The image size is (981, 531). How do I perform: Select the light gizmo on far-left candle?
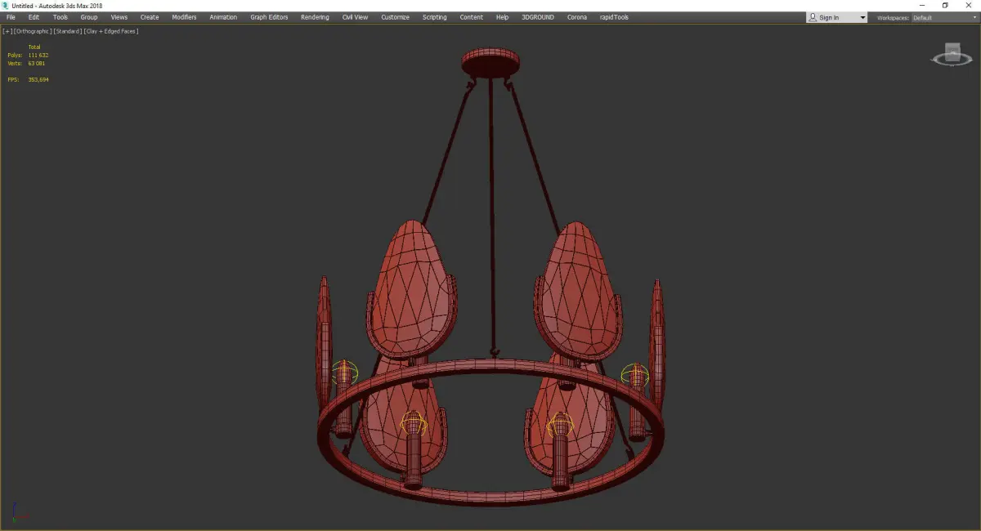[x=345, y=373]
